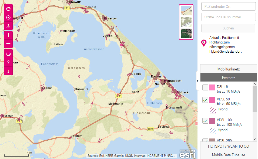Screen dimensions: 258x159
Task: Uncheck the VDSL 50 coverage layer
Action: (205, 100)
